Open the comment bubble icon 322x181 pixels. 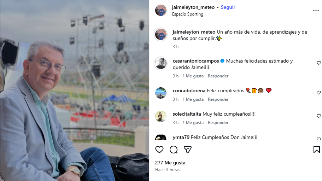tap(174, 150)
